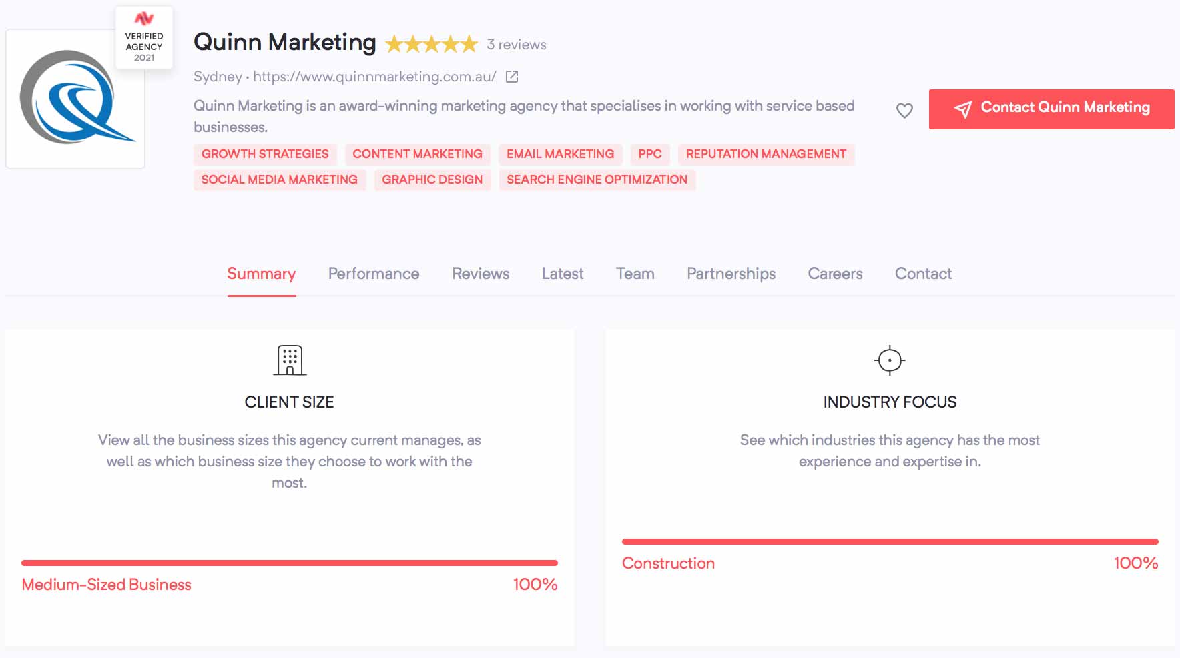
Task: Click the Social Media Marketing tag
Action: tap(280, 180)
